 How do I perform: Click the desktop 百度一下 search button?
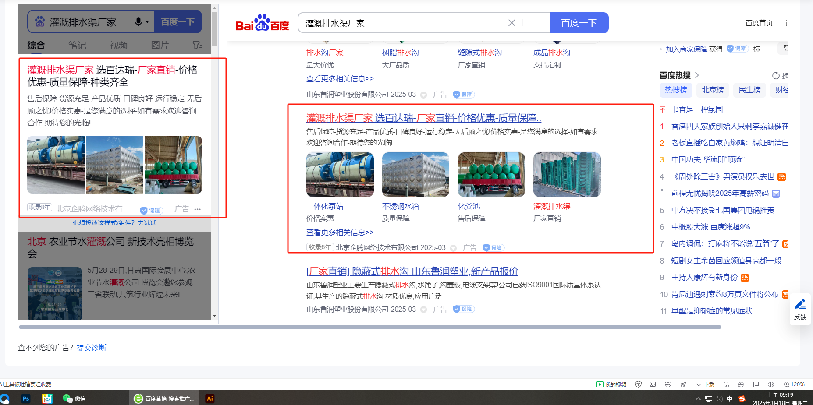click(579, 23)
